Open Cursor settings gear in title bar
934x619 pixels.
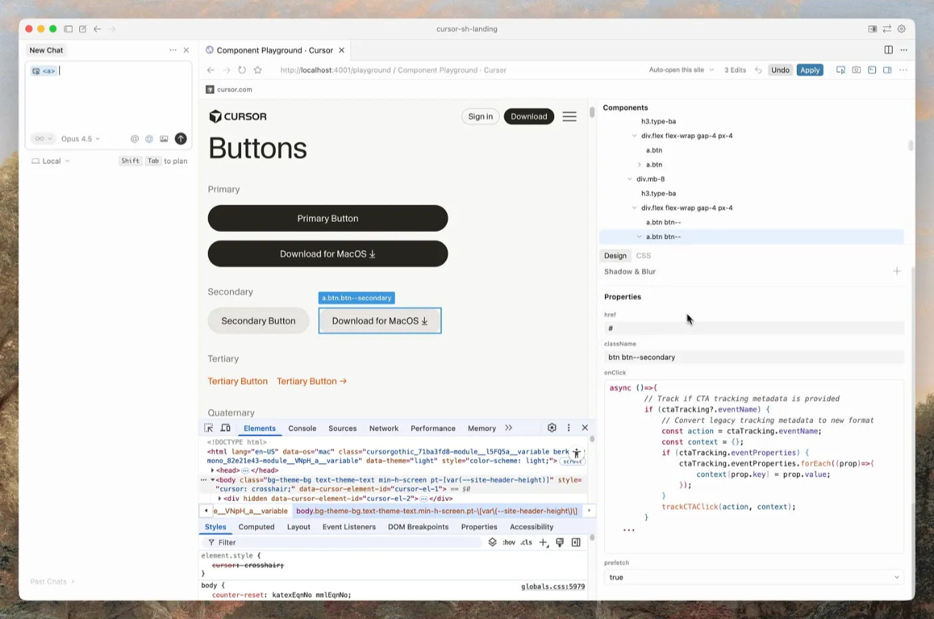click(x=901, y=29)
